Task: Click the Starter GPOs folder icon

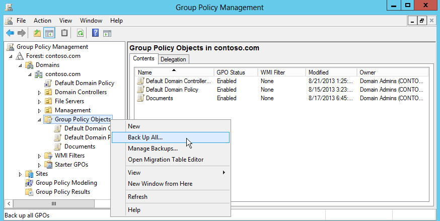Action: (x=48, y=165)
